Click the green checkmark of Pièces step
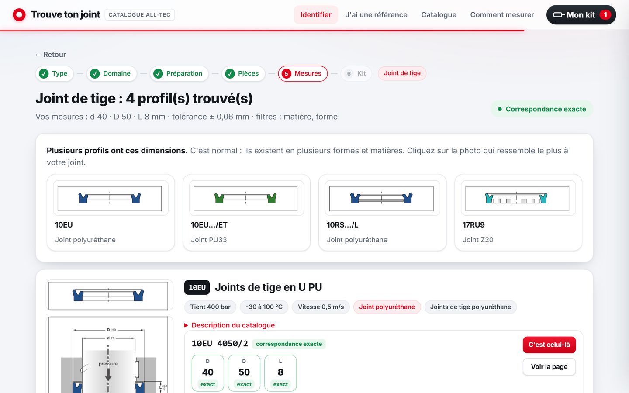The height and width of the screenshot is (393, 629). 230,74
